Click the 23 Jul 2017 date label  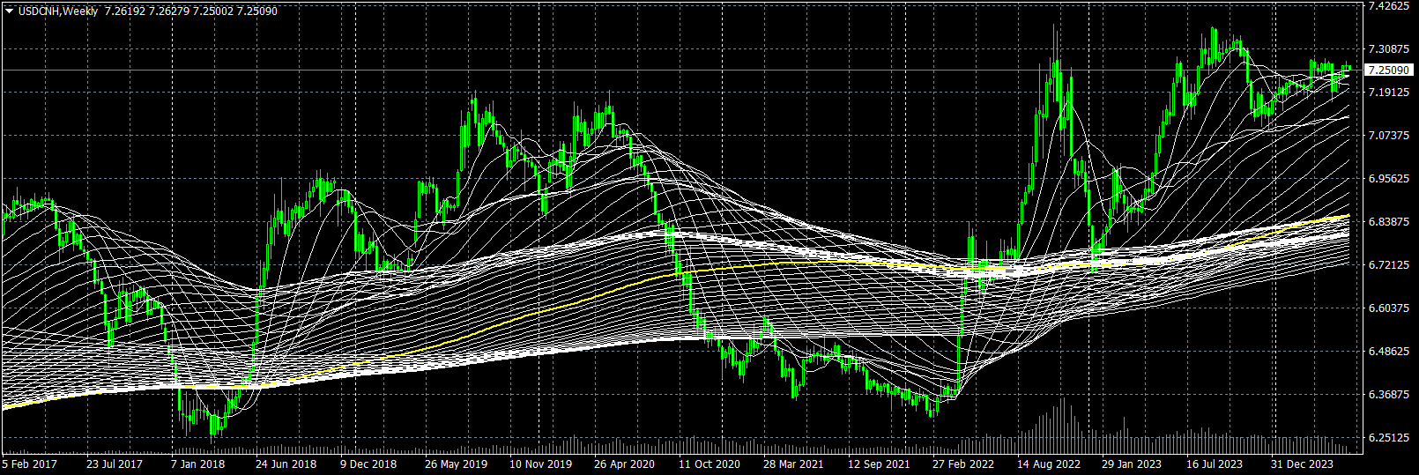114,464
